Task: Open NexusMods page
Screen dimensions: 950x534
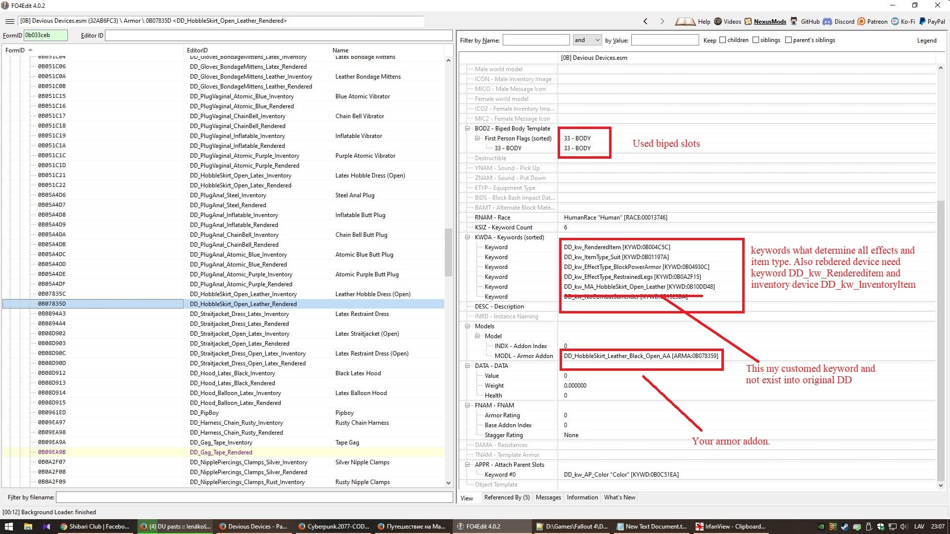Action: (x=765, y=21)
